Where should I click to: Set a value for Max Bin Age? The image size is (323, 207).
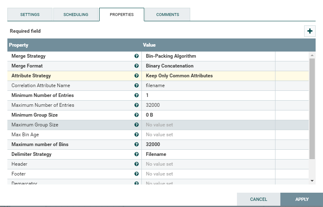click(x=208, y=135)
